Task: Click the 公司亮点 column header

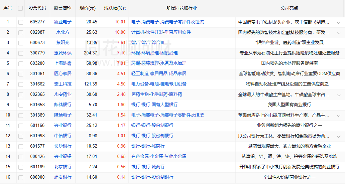Action: tap(289, 8)
